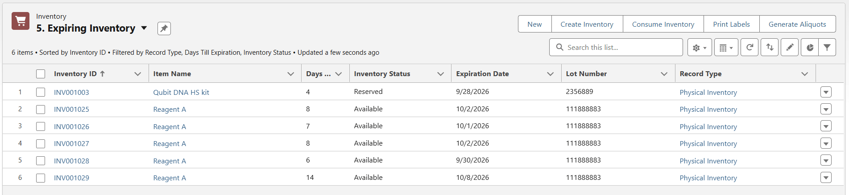Select all rows with header checkbox

click(41, 74)
